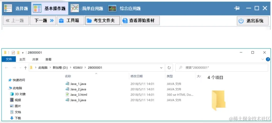The image size is (272, 123).
Task: Click the 简单应用题 chart icon
Action: tap(75, 8)
